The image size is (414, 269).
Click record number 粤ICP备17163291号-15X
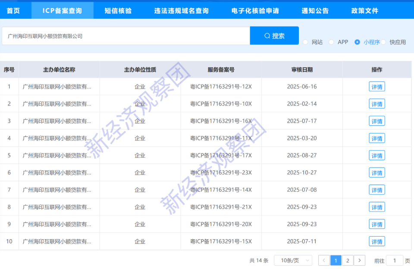(221, 241)
